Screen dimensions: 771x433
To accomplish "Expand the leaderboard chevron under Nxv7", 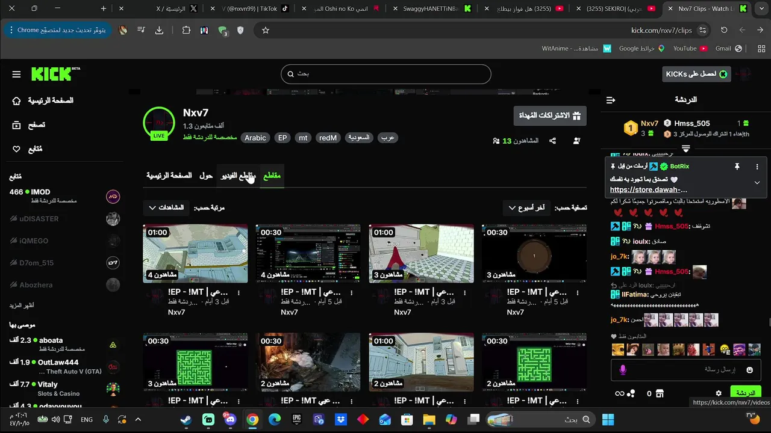I will pos(685,148).
